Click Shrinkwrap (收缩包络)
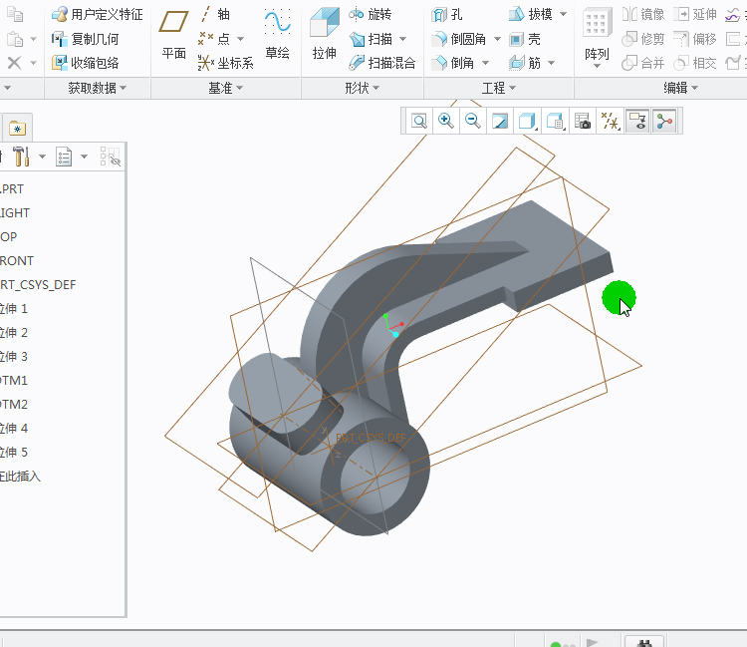747x647 pixels. 86,63
